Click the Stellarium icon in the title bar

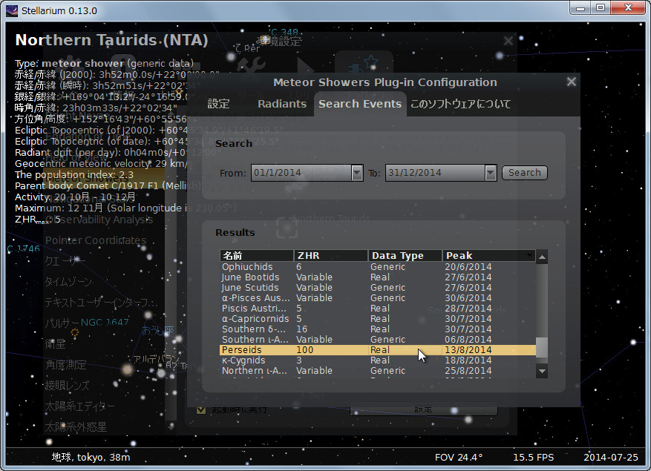(x=12, y=10)
